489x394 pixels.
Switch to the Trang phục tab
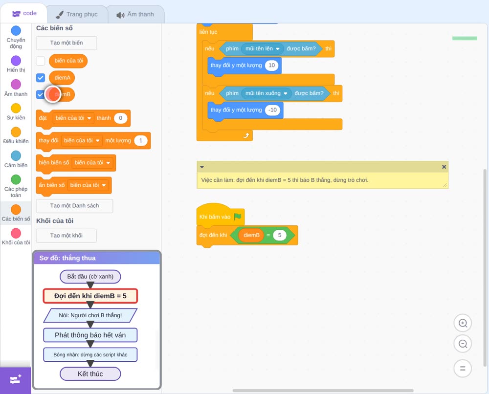tap(77, 14)
